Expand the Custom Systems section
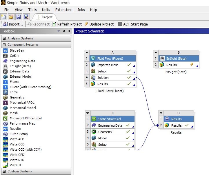Viewport: 209px width, 175px height. (4, 171)
